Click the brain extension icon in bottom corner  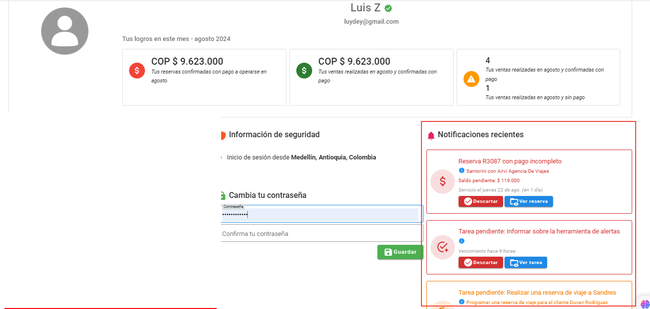pyautogui.click(x=645, y=304)
